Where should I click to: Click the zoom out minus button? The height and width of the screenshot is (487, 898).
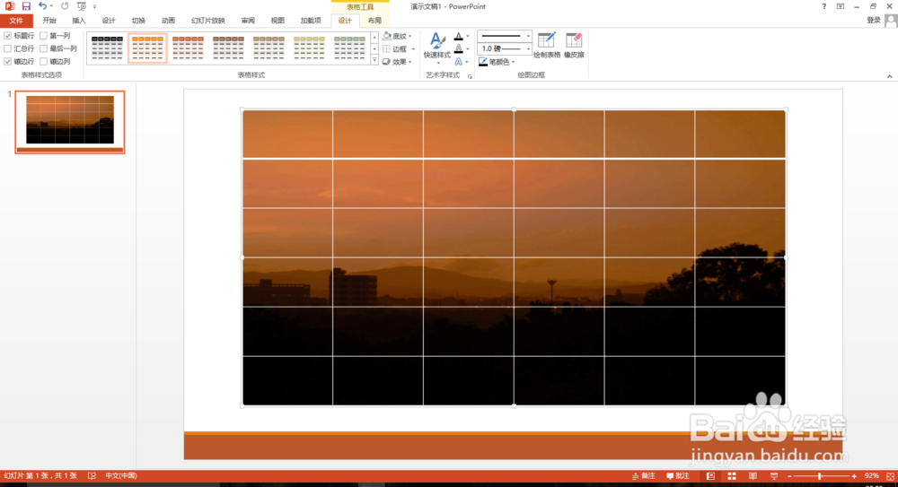click(789, 476)
